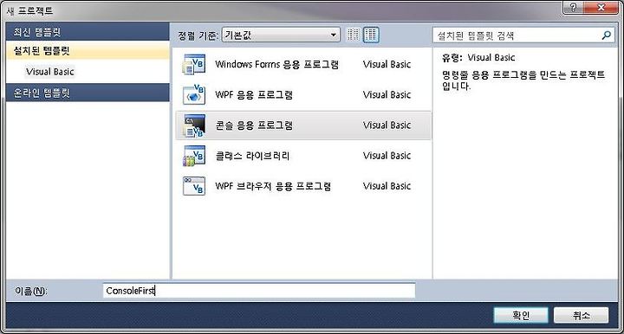Click Visual Basic label in 클래스 라이브러리 row
This screenshot has width=624, height=334.
tap(387, 156)
